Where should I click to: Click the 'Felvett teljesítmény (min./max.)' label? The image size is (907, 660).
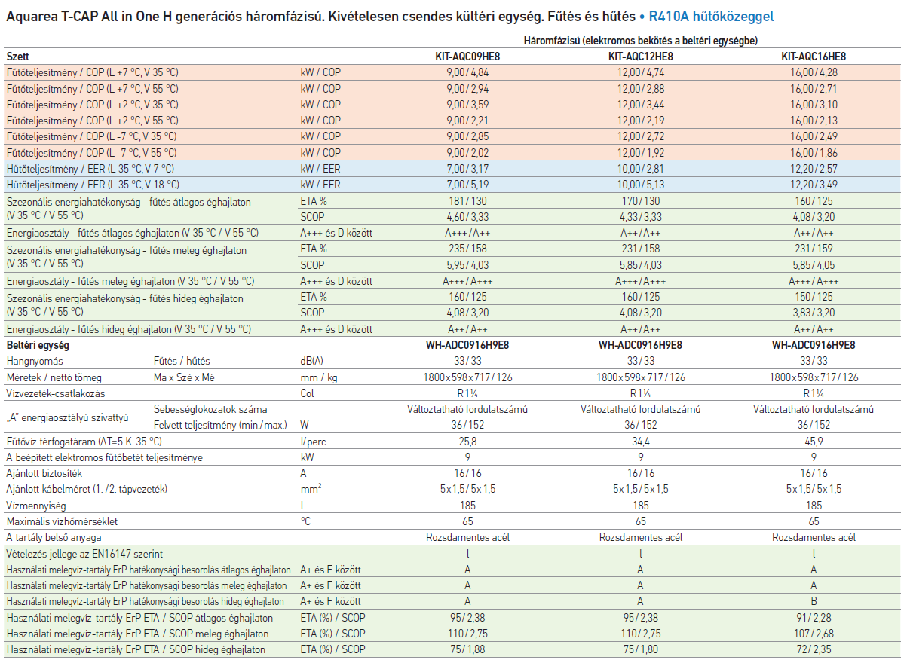[x=220, y=426]
